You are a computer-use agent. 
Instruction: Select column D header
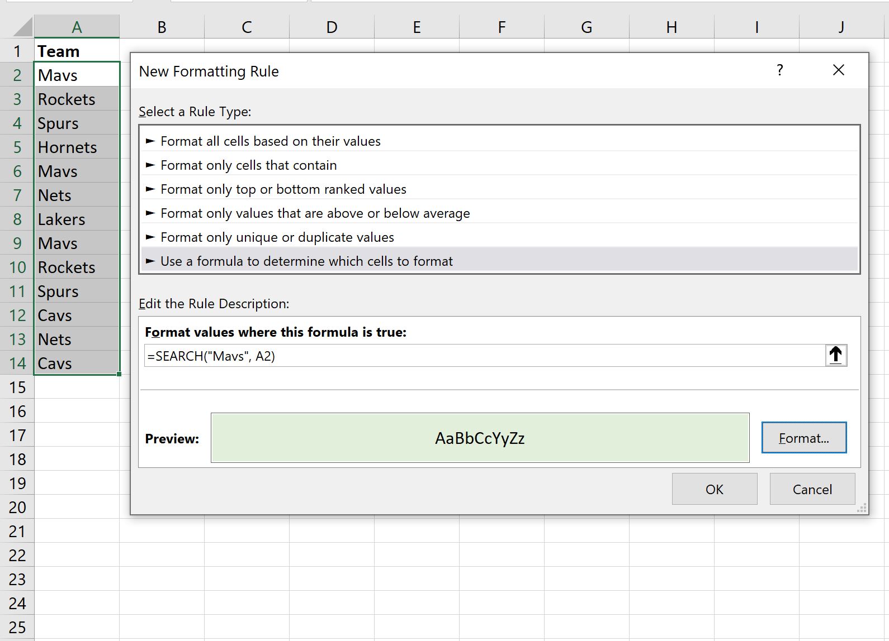click(x=332, y=27)
